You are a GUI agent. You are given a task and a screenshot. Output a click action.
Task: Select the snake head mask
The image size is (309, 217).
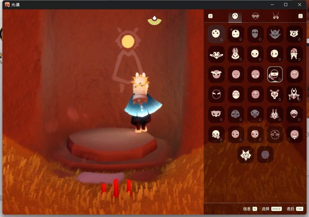click(x=294, y=115)
